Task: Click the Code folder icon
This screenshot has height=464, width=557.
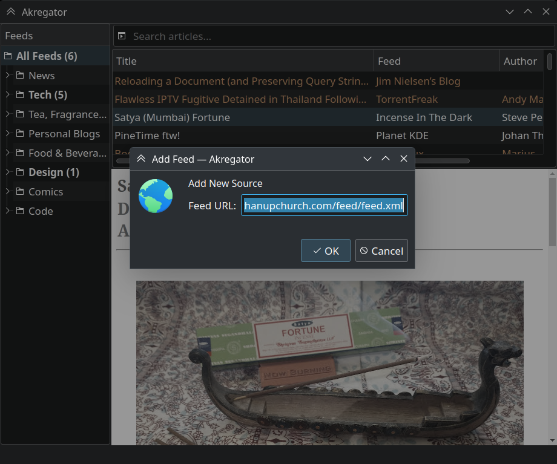Action: coord(20,211)
